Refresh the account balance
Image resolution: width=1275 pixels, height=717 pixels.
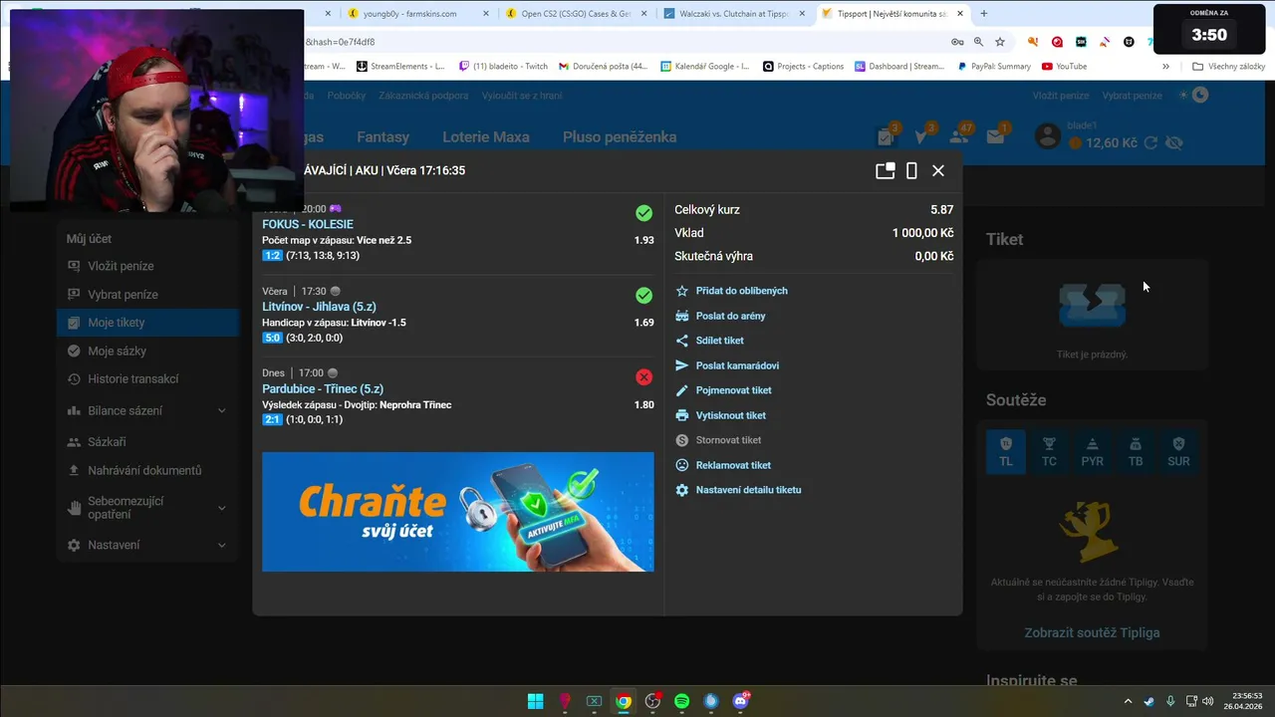coord(1150,143)
